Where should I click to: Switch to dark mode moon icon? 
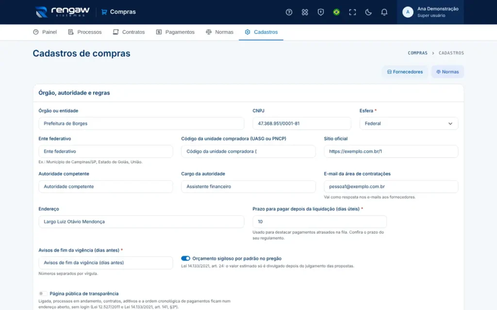(x=368, y=12)
